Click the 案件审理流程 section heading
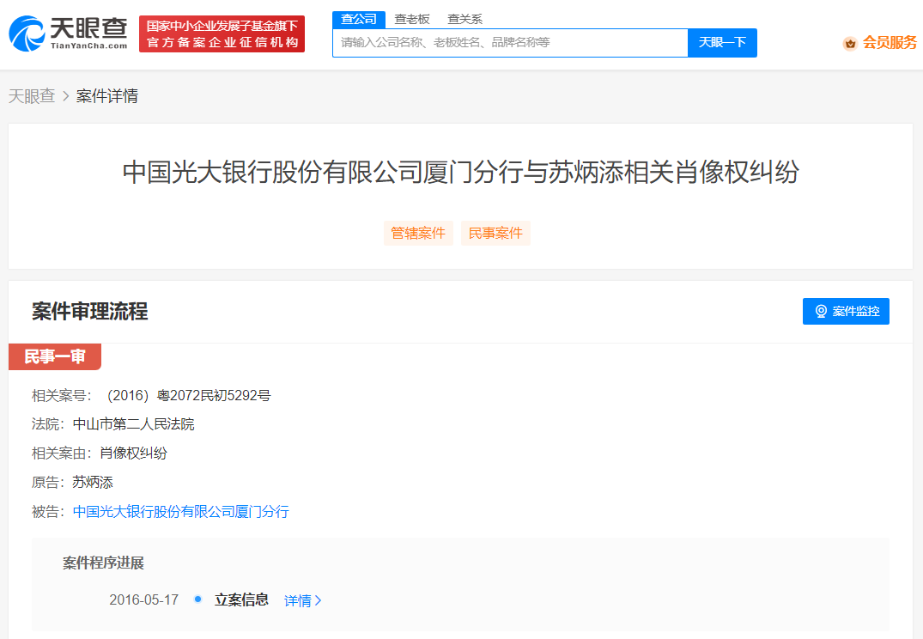The height and width of the screenshot is (639, 923). [x=90, y=311]
